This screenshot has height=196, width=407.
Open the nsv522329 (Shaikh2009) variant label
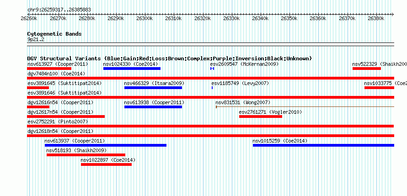tap(380, 64)
